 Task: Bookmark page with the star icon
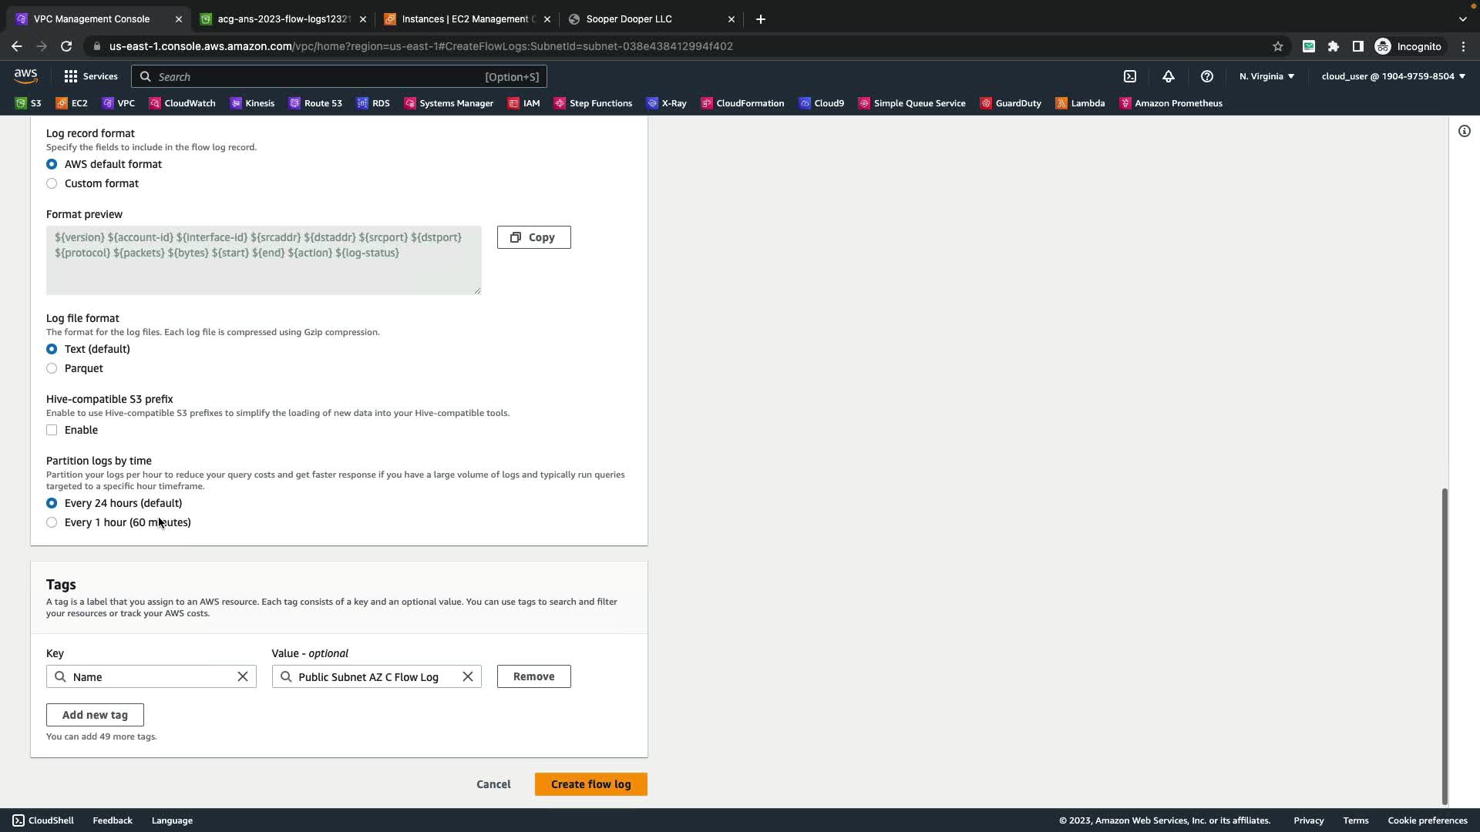click(x=1278, y=46)
